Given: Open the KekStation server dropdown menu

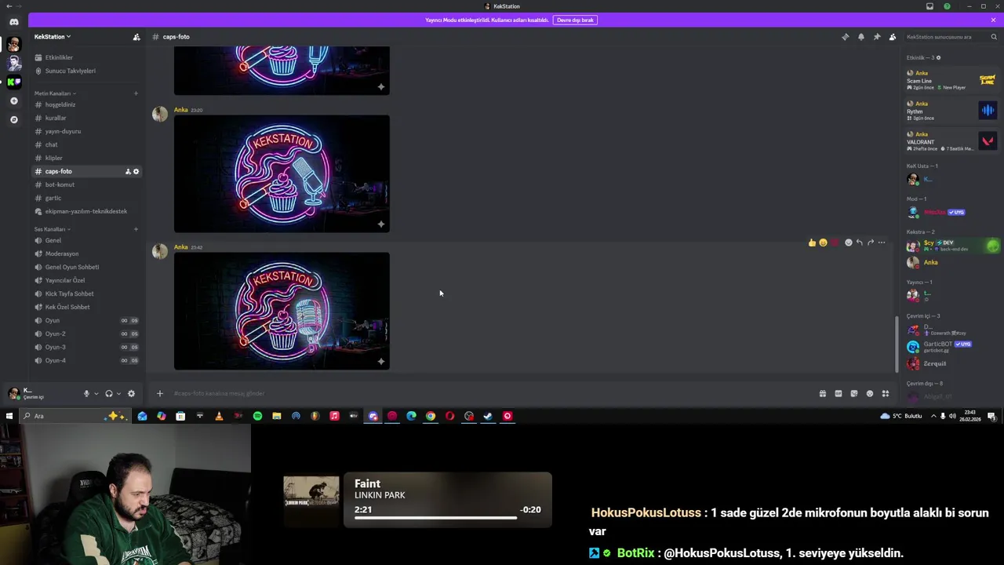Looking at the screenshot, I should [x=53, y=37].
